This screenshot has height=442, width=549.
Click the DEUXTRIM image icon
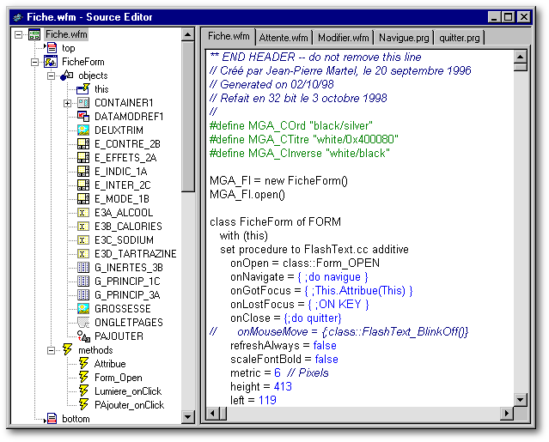click(83, 130)
